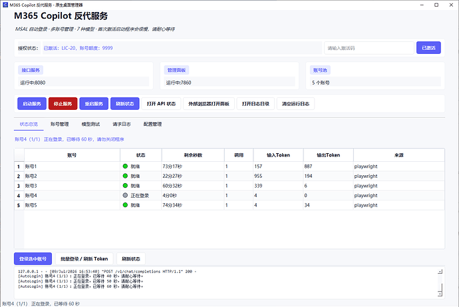This screenshot has height=307, width=459.
Task: Click the green status dot for 账号3
Action: [x=125, y=185]
